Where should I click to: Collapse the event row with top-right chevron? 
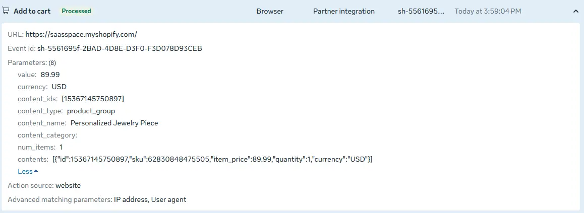(x=575, y=11)
